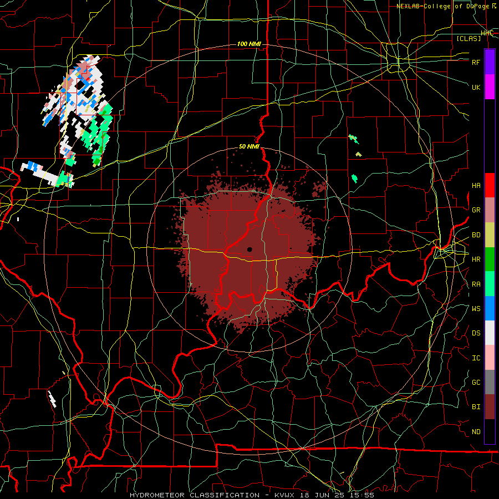Click the HR label in the legend
This screenshot has height=499, width=499.
(x=476, y=259)
